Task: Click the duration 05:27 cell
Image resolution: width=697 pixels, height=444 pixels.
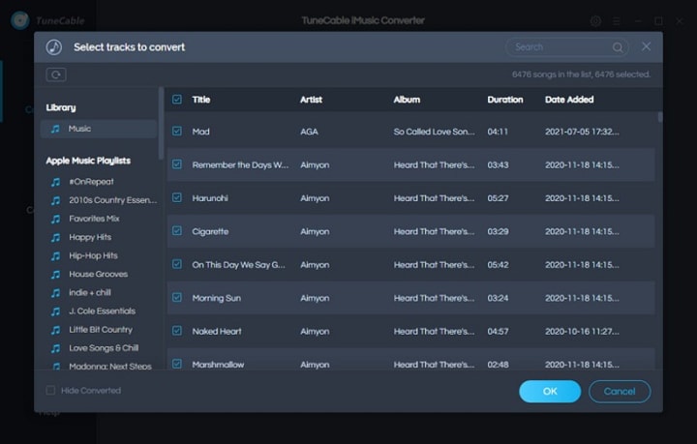Action: click(x=498, y=198)
